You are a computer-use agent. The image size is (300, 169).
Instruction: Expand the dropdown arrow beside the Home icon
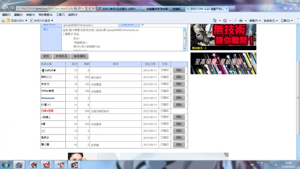220,21
